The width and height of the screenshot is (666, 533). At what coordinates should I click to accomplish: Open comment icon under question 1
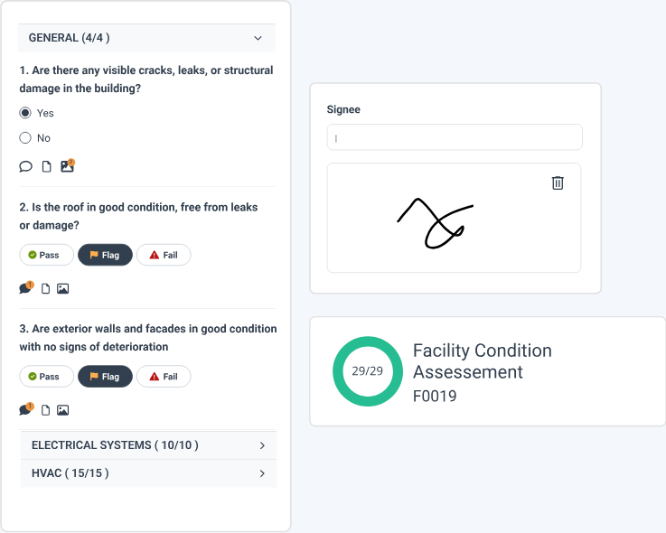click(x=25, y=166)
